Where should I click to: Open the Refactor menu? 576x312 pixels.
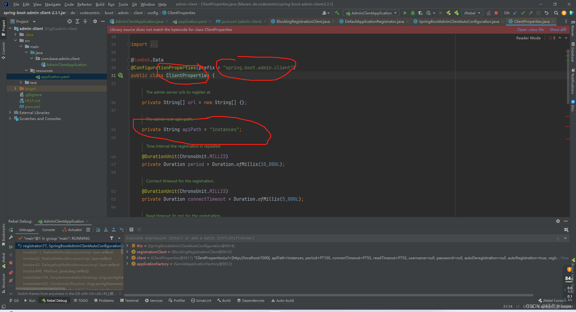click(85, 4)
